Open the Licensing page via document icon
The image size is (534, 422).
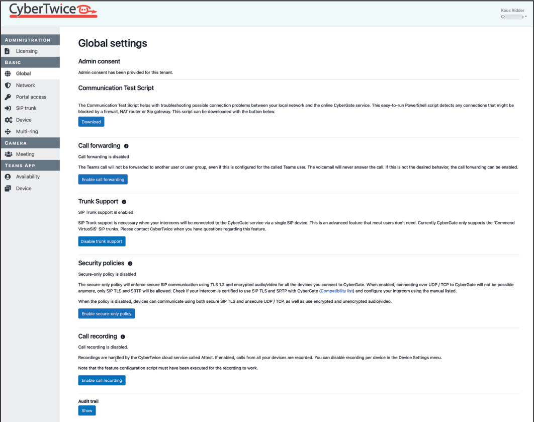(8, 51)
